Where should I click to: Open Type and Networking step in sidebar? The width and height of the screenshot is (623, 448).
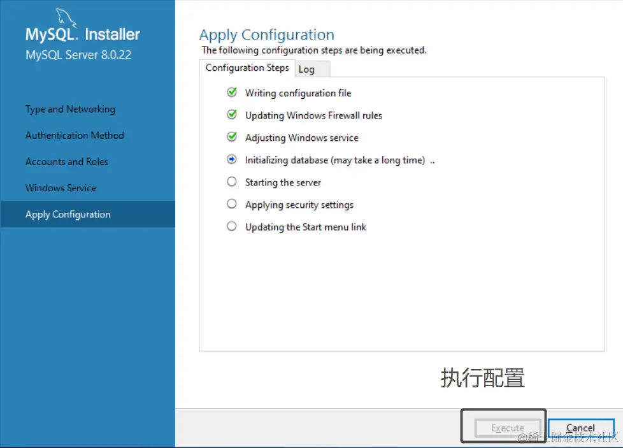click(x=70, y=110)
